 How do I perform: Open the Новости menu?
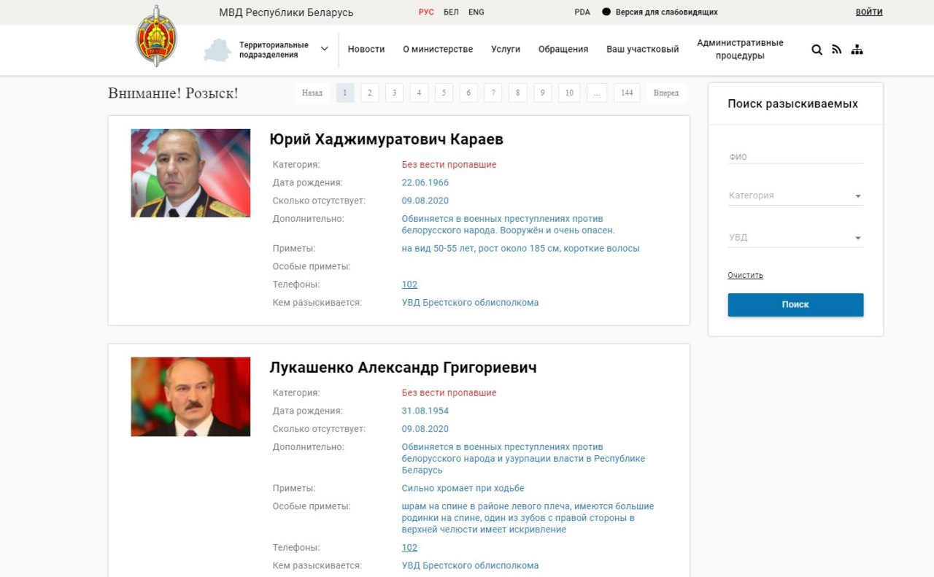click(366, 49)
